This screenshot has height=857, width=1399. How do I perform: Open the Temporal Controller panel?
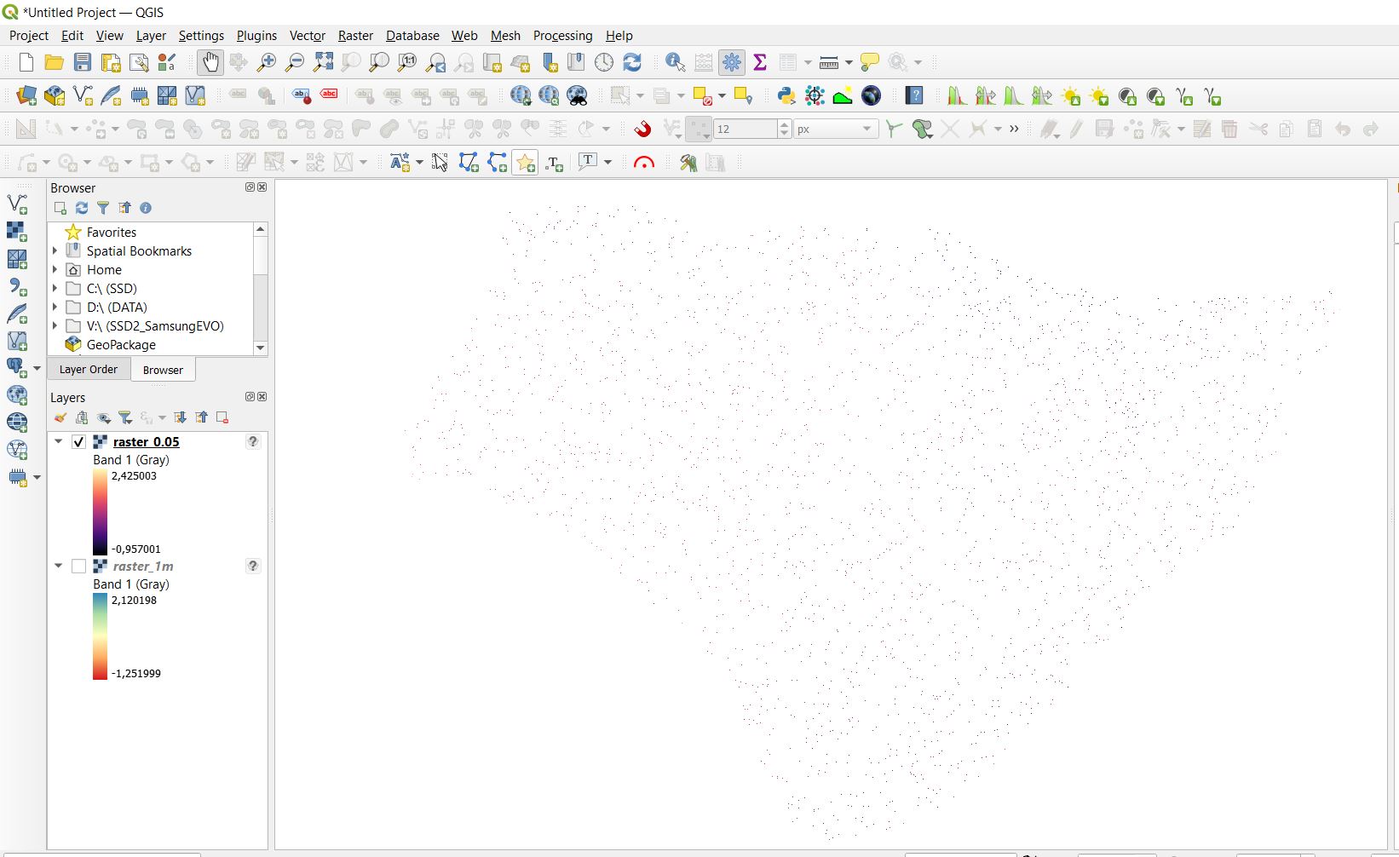604,62
